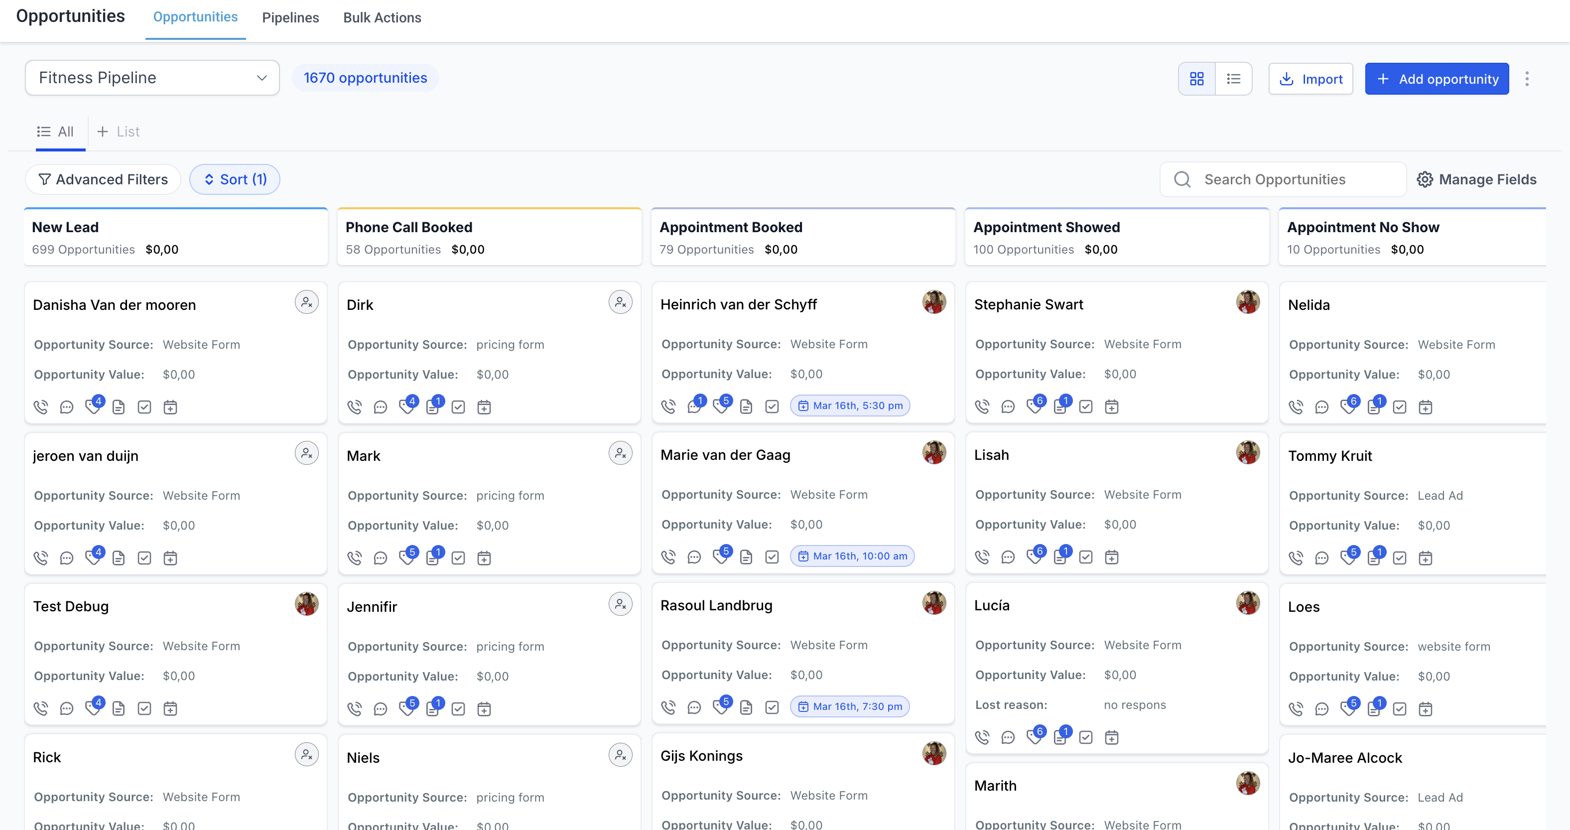Click tags icon on Stephanie Swart's card
This screenshot has width=1570, height=830.
tap(1034, 406)
